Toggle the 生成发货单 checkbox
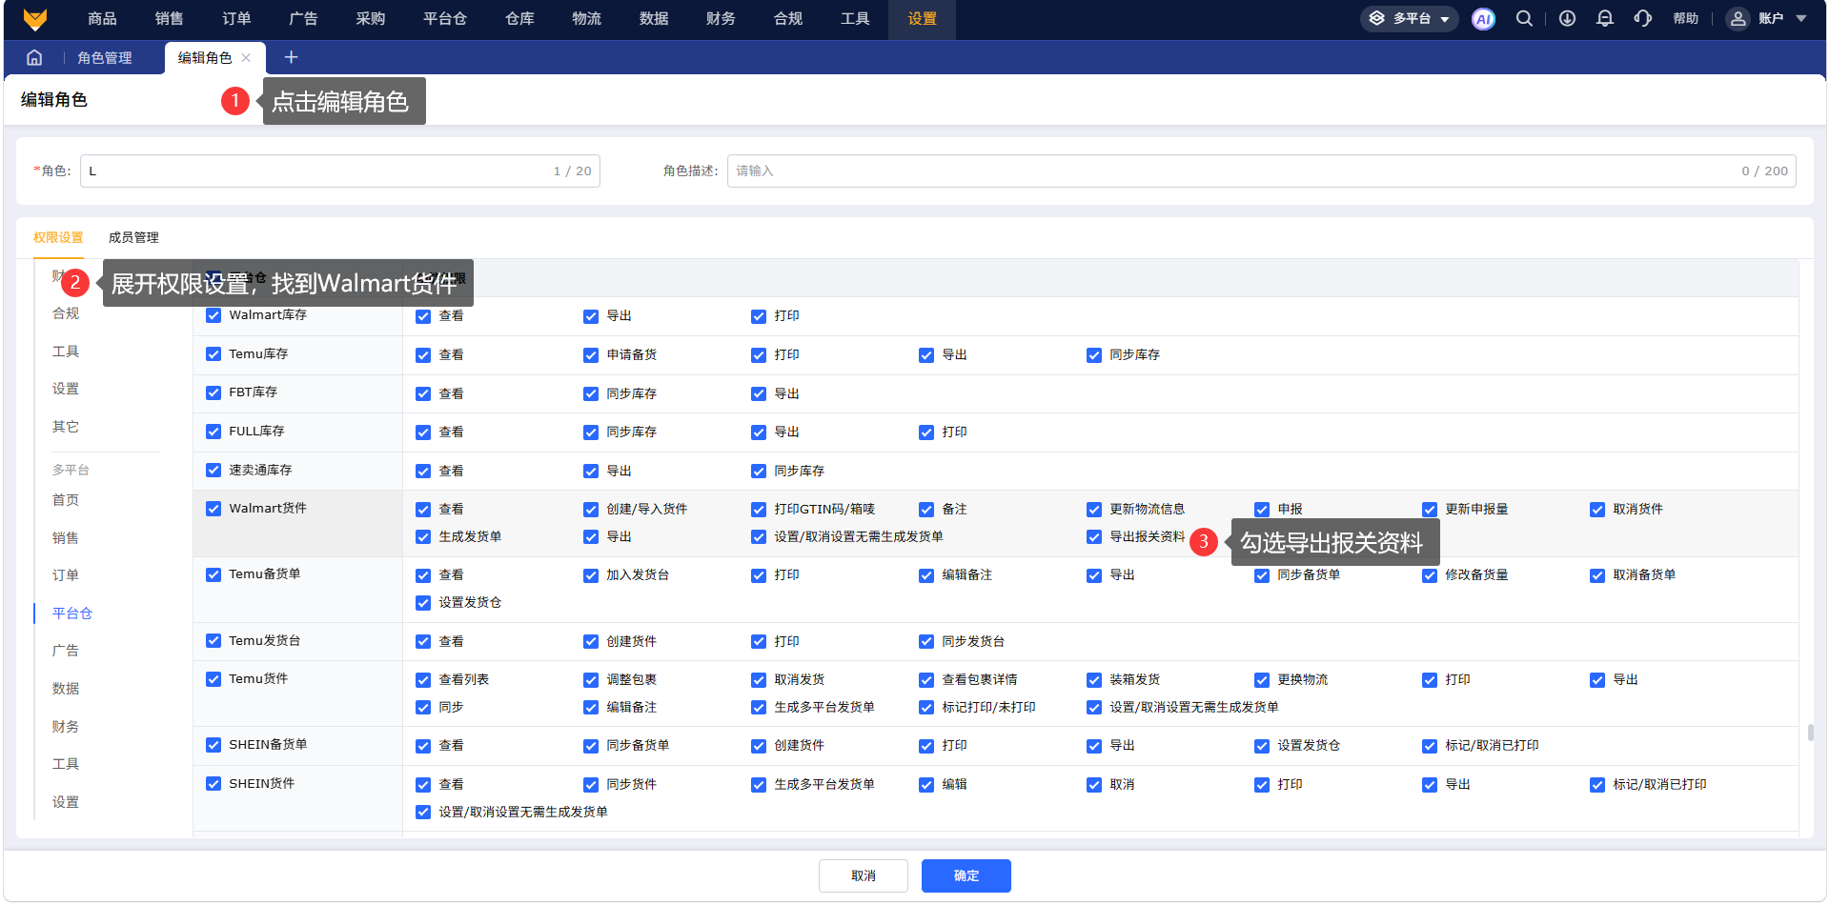Screen dimensions: 1830x905 click(423, 537)
